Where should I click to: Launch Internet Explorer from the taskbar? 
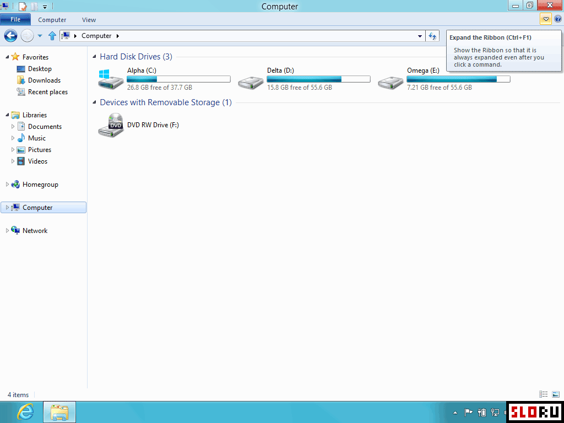[x=25, y=412]
